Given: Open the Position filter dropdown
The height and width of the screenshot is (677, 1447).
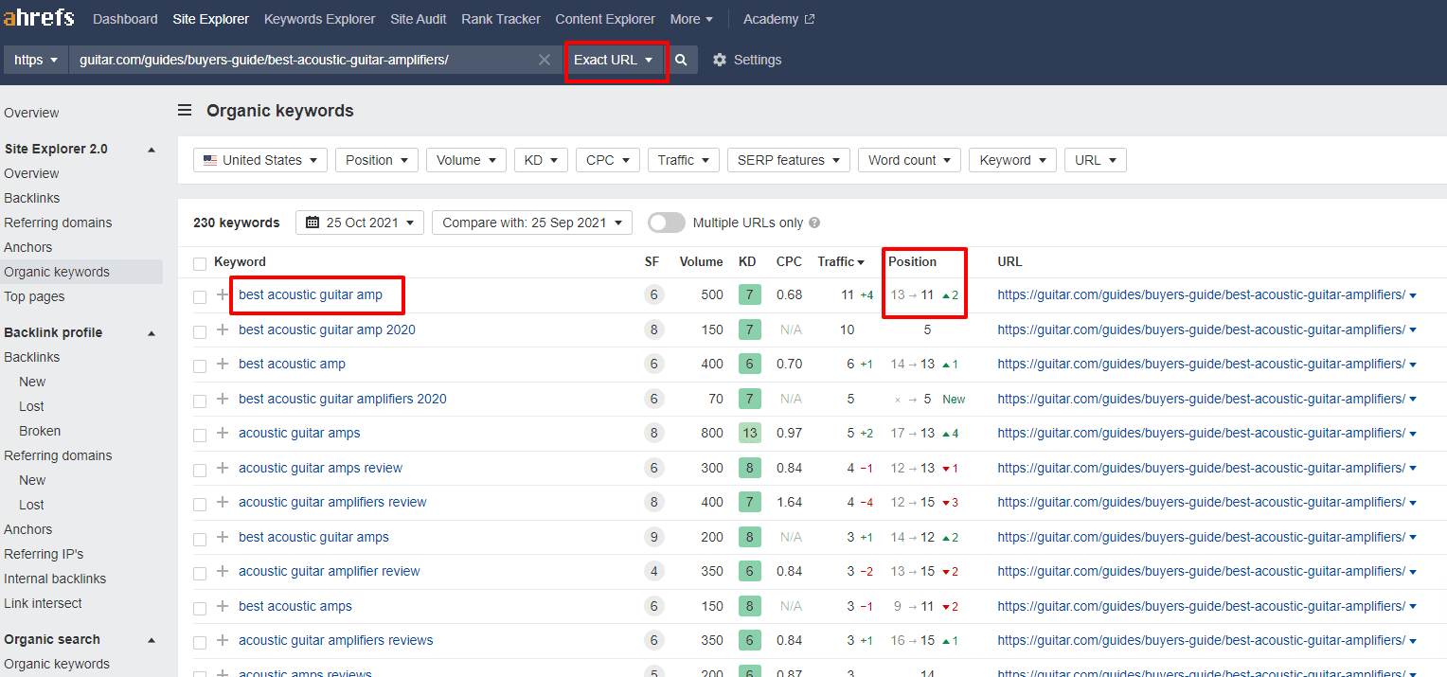Looking at the screenshot, I should click(377, 160).
